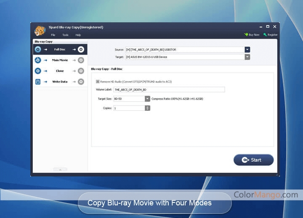Expand the Target device dropdown arrow

coord(247,57)
